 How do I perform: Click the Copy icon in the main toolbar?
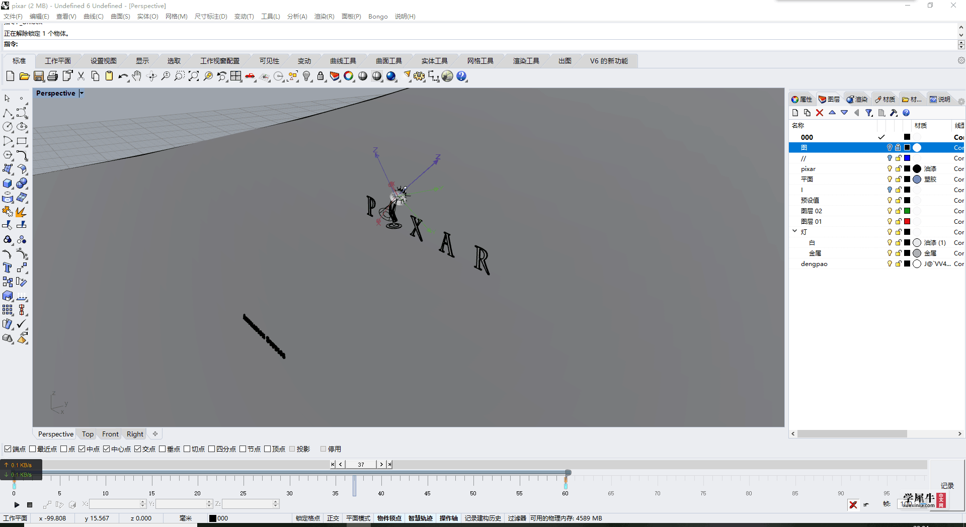95,76
